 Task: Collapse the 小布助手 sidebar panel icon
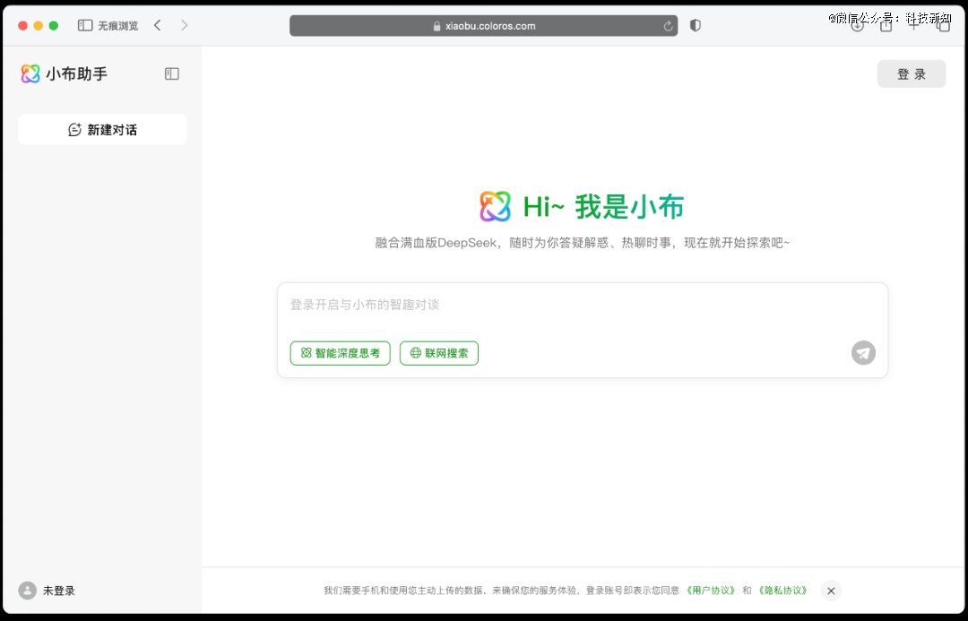click(x=171, y=74)
